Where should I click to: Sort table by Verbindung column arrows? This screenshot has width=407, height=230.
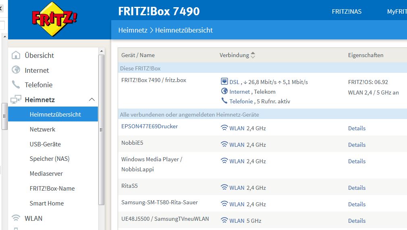[x=253, y=55]
